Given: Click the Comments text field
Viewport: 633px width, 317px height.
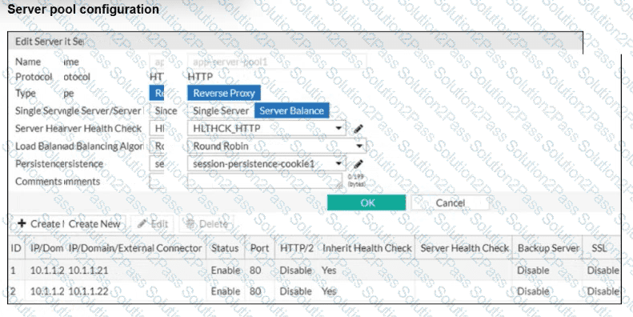Looking at the screenshot, I should point(265,181).
